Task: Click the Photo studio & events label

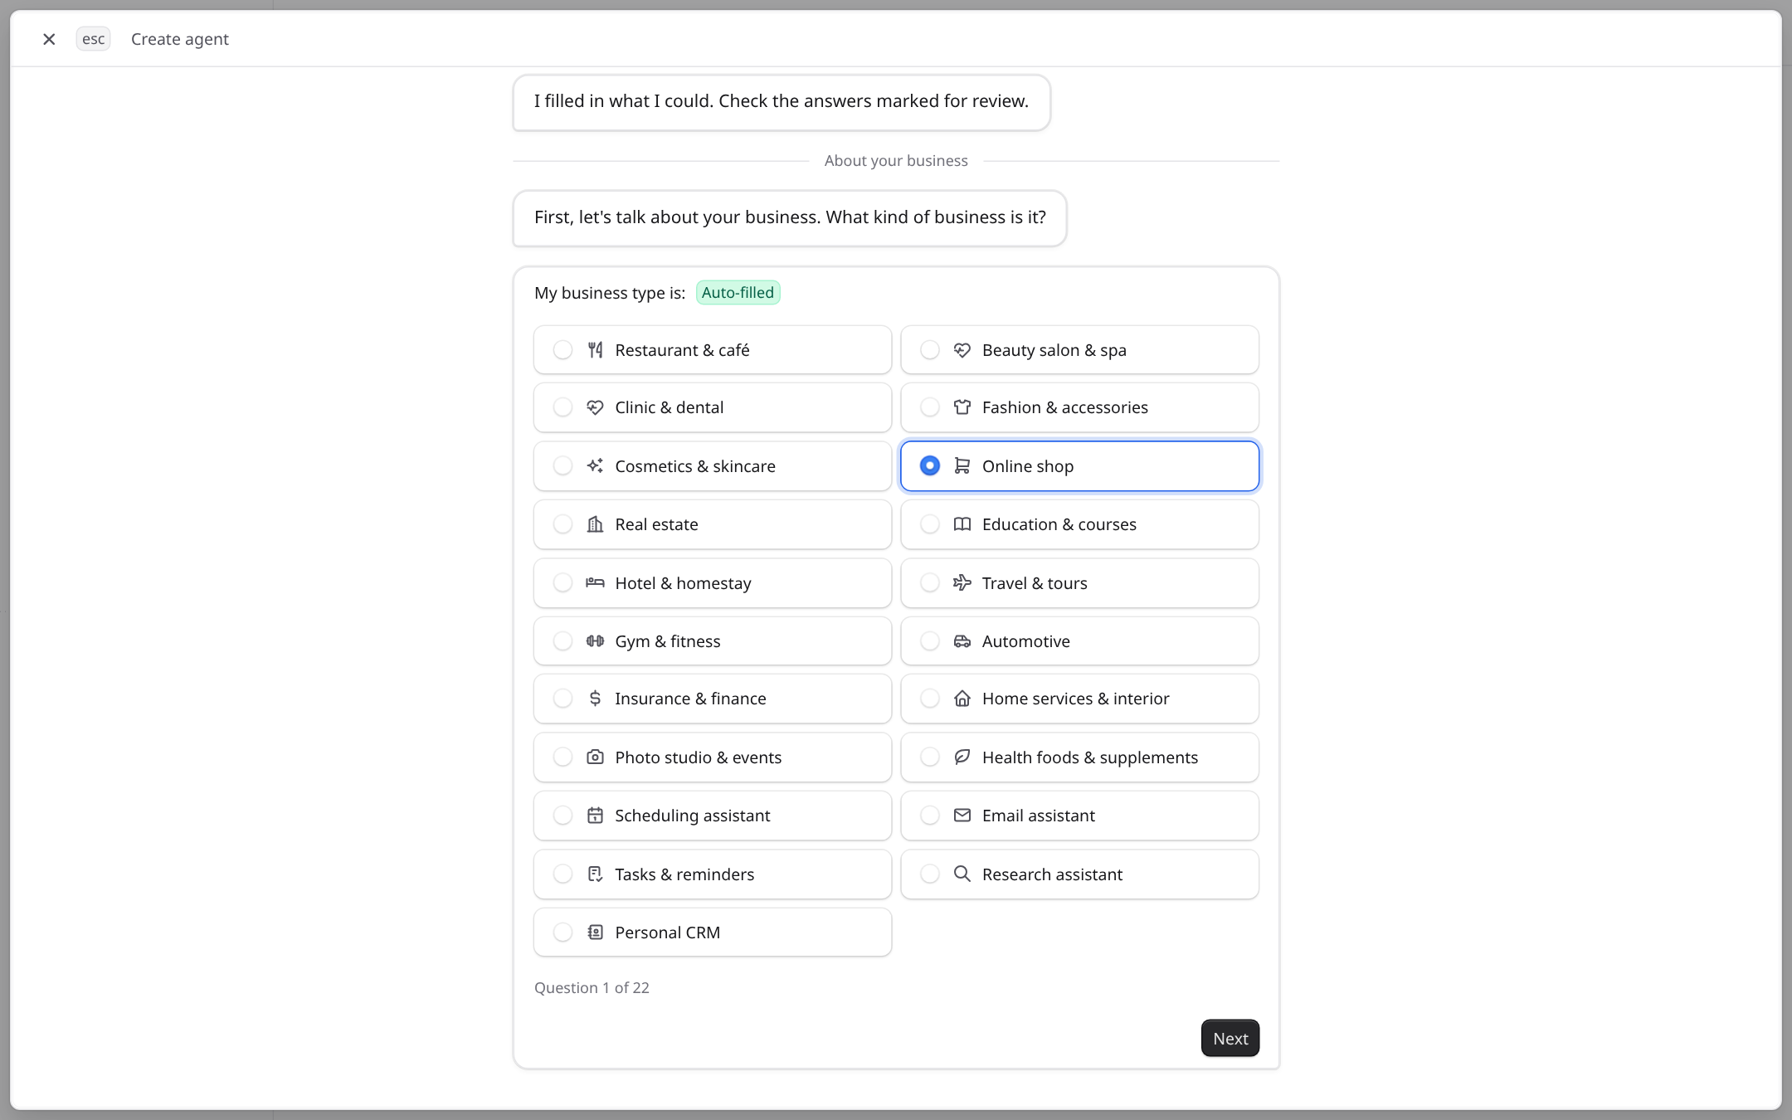Action: (x=698, y=757)
